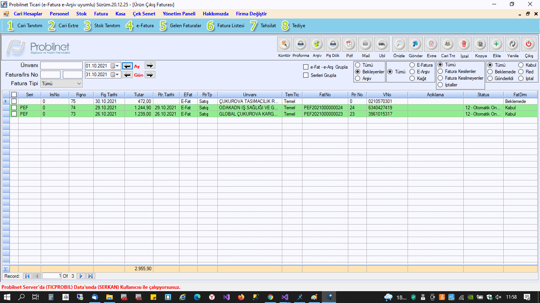Viewport: 540px width, 303px height.
Task: Export the invoice with the Pdf icon
Action: click(x=349, y=45)
